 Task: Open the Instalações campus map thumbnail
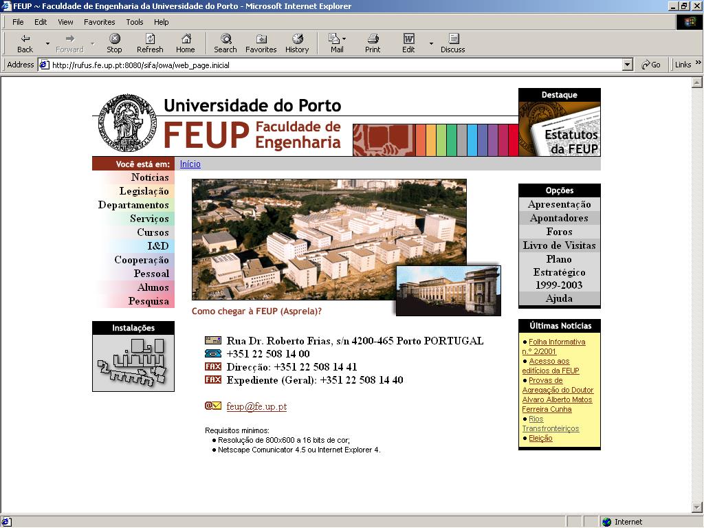133,363
